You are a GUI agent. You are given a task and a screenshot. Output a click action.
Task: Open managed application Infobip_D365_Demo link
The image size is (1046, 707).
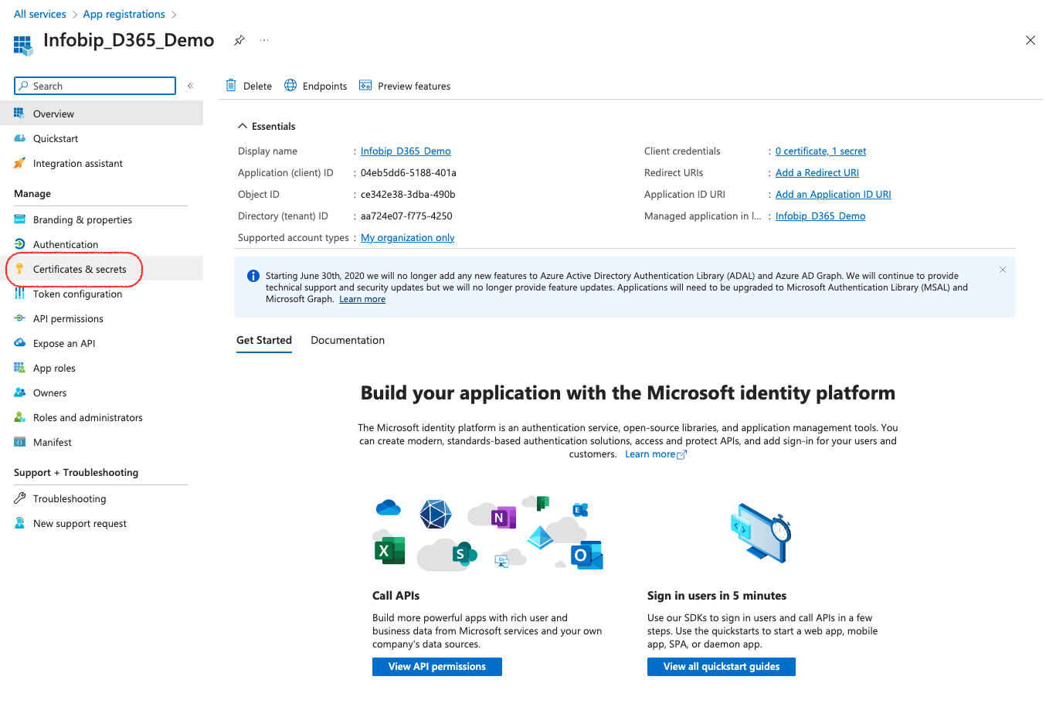820,216
